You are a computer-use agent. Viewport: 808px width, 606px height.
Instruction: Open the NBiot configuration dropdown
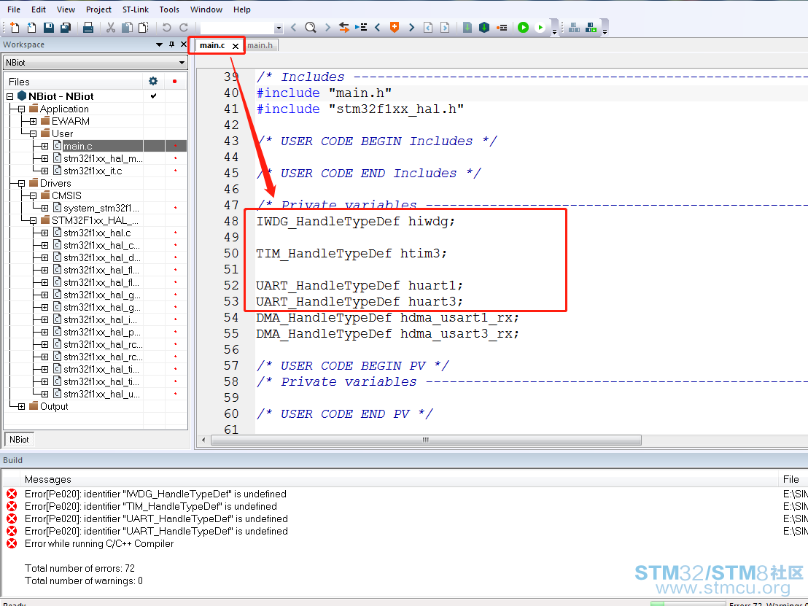click(182, 63)
